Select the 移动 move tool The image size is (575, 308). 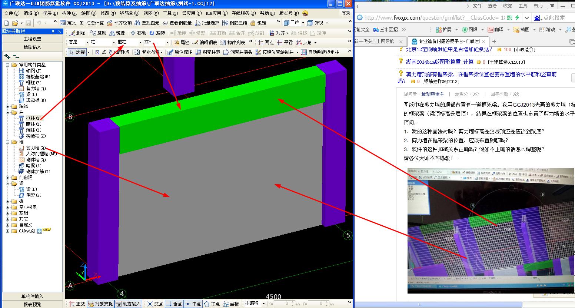coord(138,33)
